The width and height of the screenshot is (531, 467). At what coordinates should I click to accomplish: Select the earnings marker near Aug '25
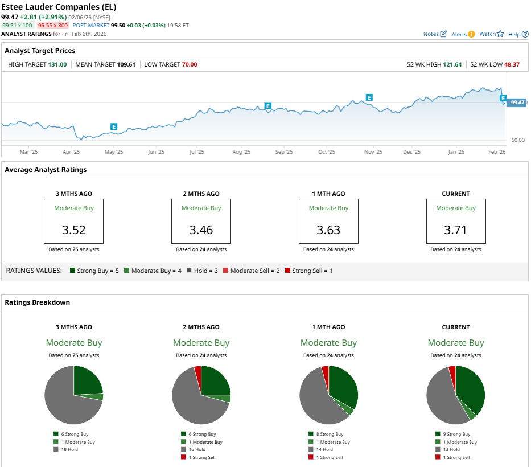click(267, 106)
